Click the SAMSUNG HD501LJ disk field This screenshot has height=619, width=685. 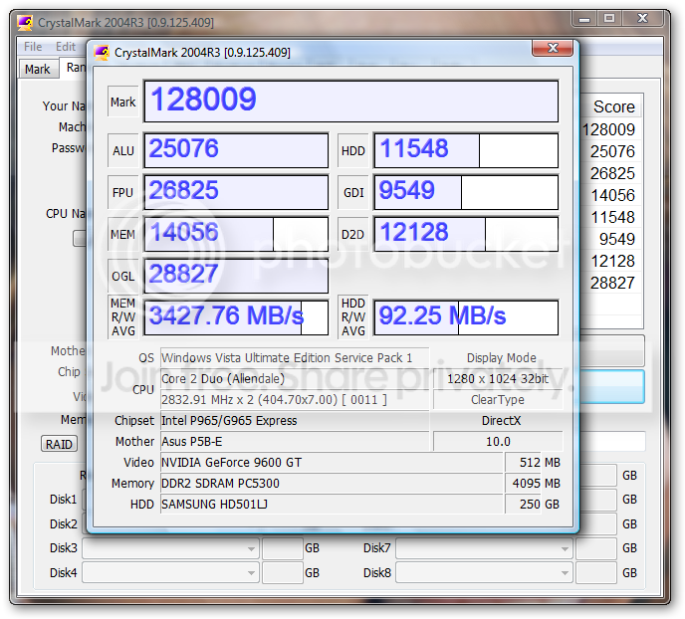point(332,505)
